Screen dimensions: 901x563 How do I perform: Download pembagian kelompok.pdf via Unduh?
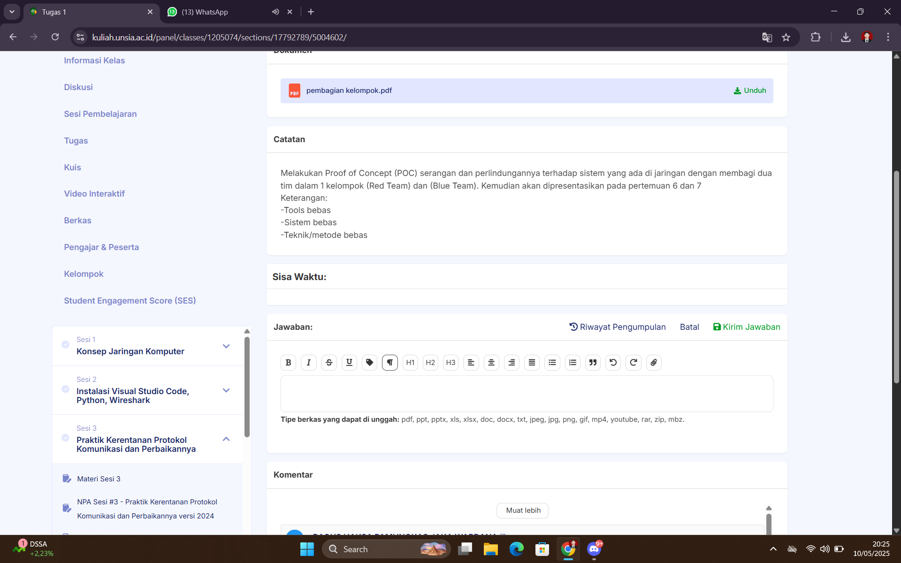750,91
